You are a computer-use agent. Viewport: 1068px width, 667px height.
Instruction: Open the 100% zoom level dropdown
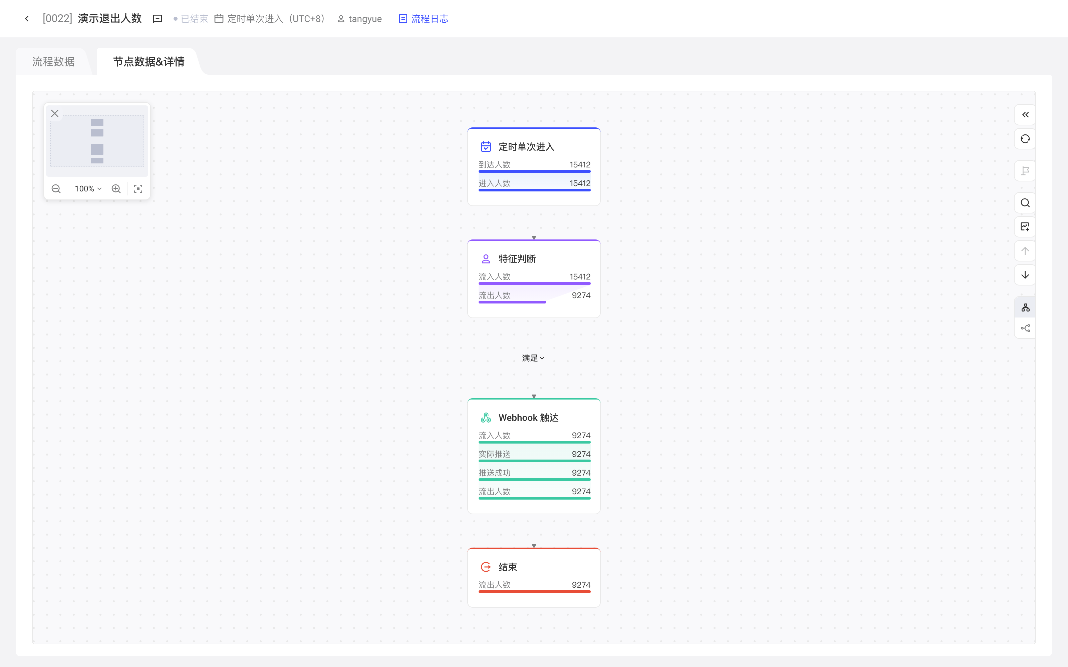click(x=88, y=189)
